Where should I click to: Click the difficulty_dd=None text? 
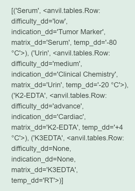[41, 149]
